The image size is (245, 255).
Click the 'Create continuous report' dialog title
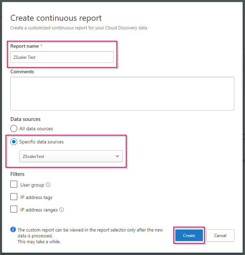click(x=56, y=18)
